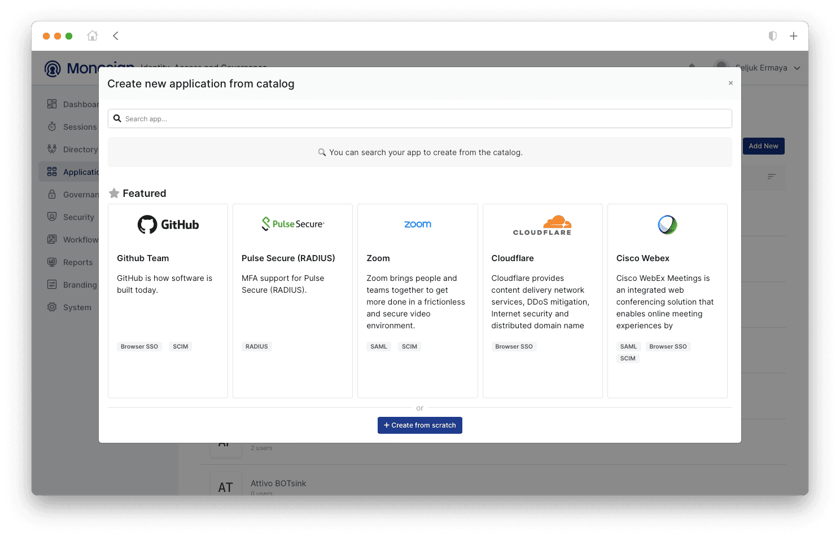The width and height of the screenshot is (840, 537).
Task: Open a new tab with plus icon
Action: pyautogui.click(x=794, y=36)
